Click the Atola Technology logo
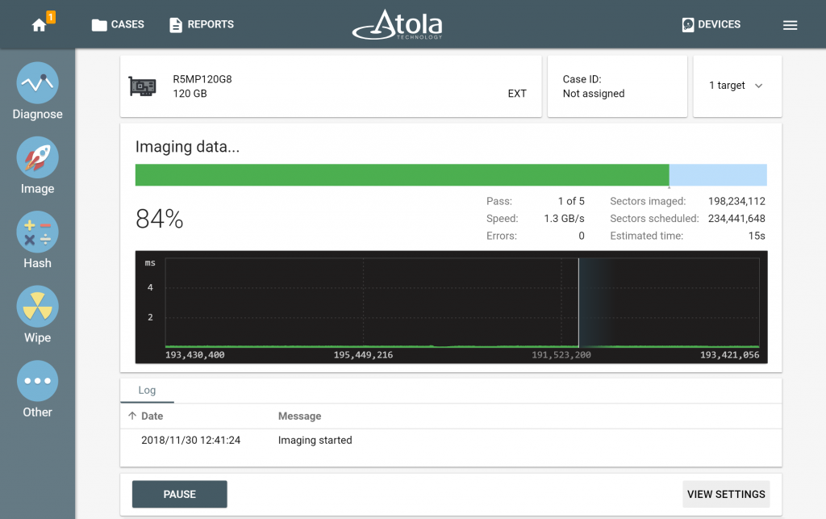The width and height of the screenshot is (826, 519). (397, 24)
